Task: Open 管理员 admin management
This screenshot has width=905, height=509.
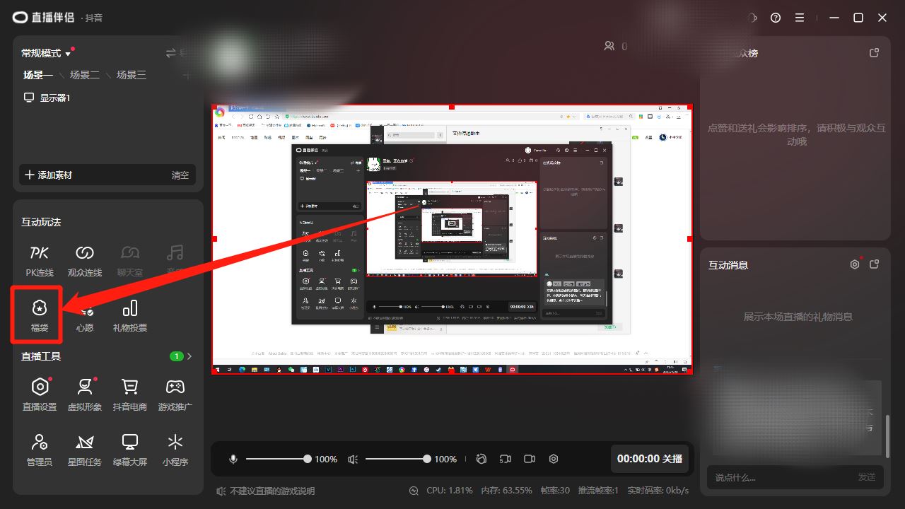Action: click(39, 450)
